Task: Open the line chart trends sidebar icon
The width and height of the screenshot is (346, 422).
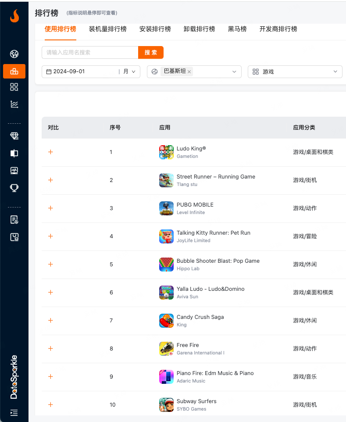Action: click(14, 104)
